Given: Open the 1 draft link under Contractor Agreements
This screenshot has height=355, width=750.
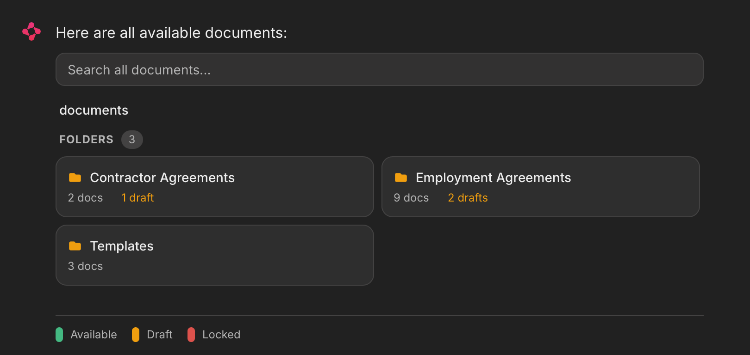Looking at the screenshot, I should click(137, 197).
